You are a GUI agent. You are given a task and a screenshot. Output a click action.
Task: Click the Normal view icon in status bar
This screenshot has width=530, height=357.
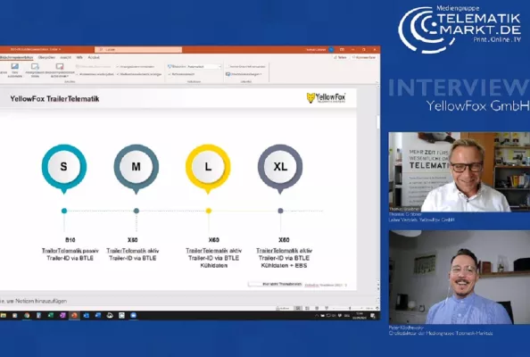pos(298,308)
